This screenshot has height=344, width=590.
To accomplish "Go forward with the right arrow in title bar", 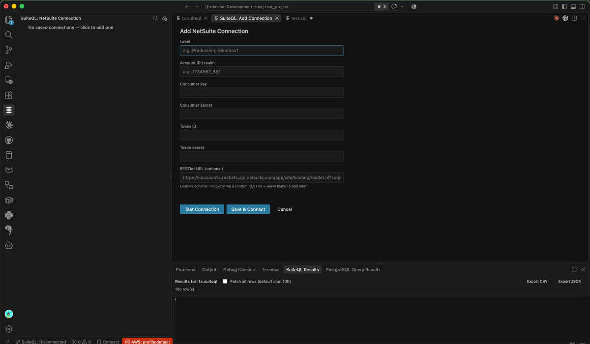I will (197, 6).
